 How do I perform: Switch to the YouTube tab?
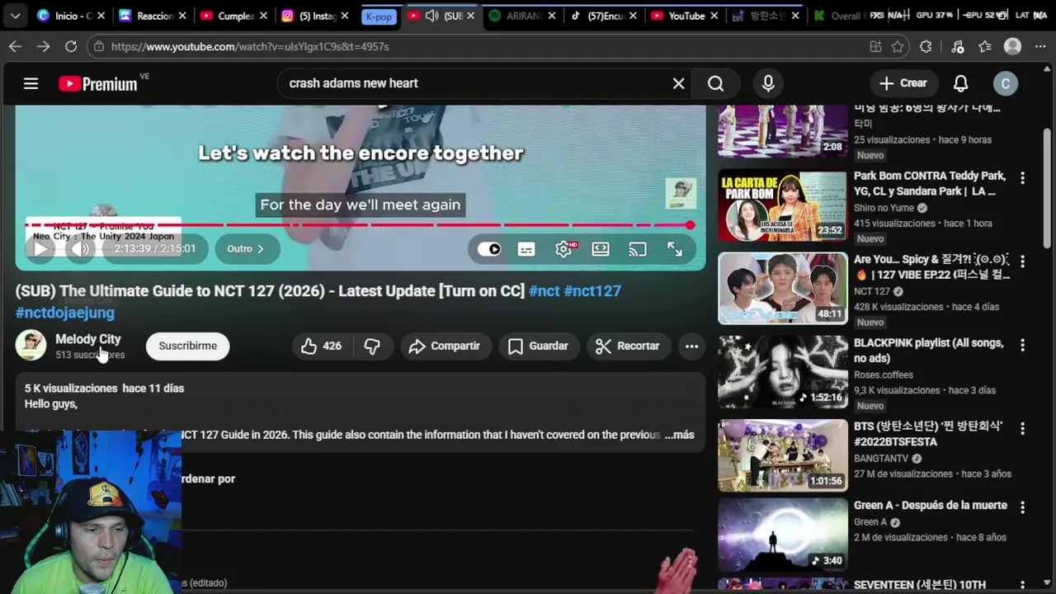coord(685,16)
